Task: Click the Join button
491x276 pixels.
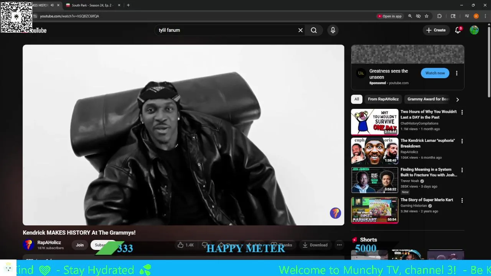Action: (80, 245)
